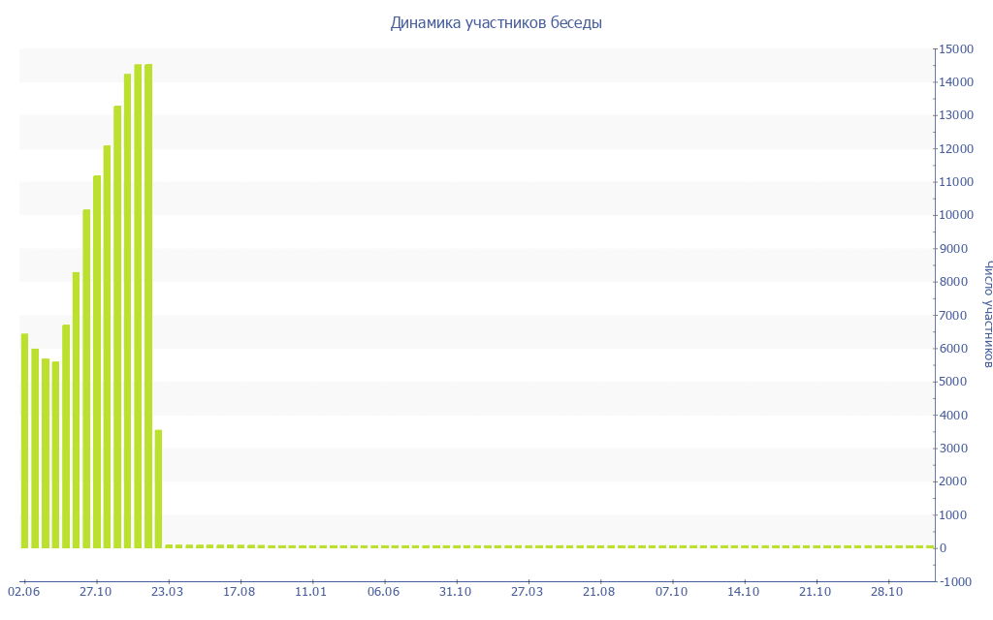This screenshot has width=993, height=620.
Task: Click the chart title 'Динамика участников беседы'
Action: [x=496, y=22]
